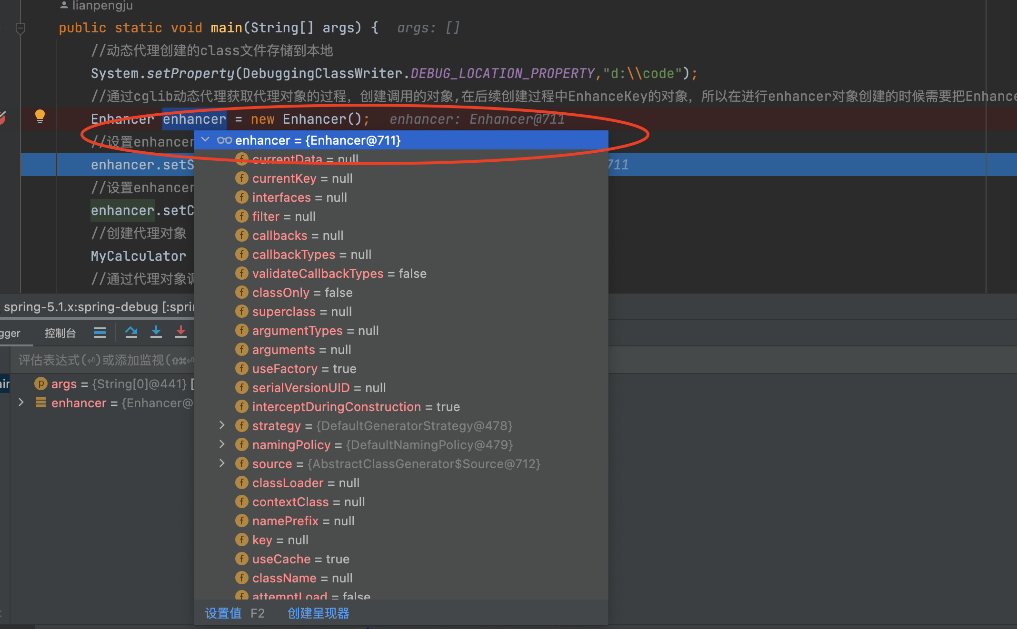The height and width of the screenshot is (629, 1017).
Task: Select the callbackTypes = null row
Action: point(401,255)
